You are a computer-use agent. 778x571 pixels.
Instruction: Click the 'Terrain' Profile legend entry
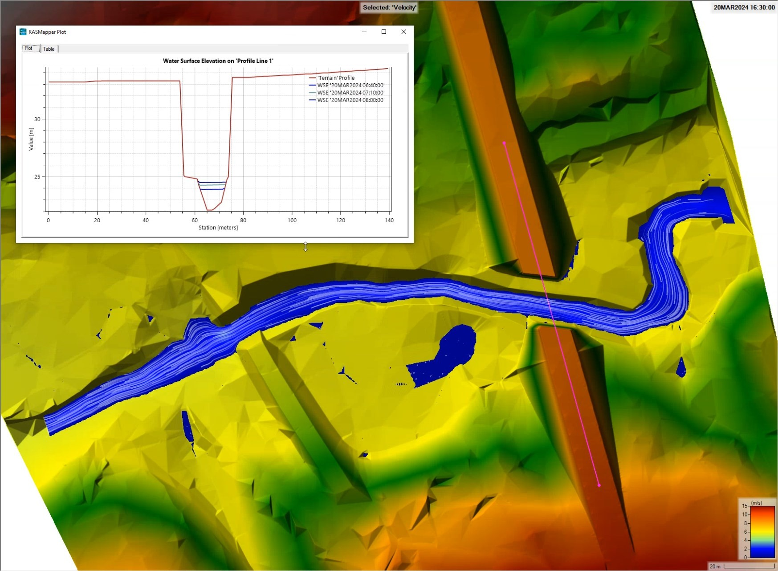click(332, 78)
